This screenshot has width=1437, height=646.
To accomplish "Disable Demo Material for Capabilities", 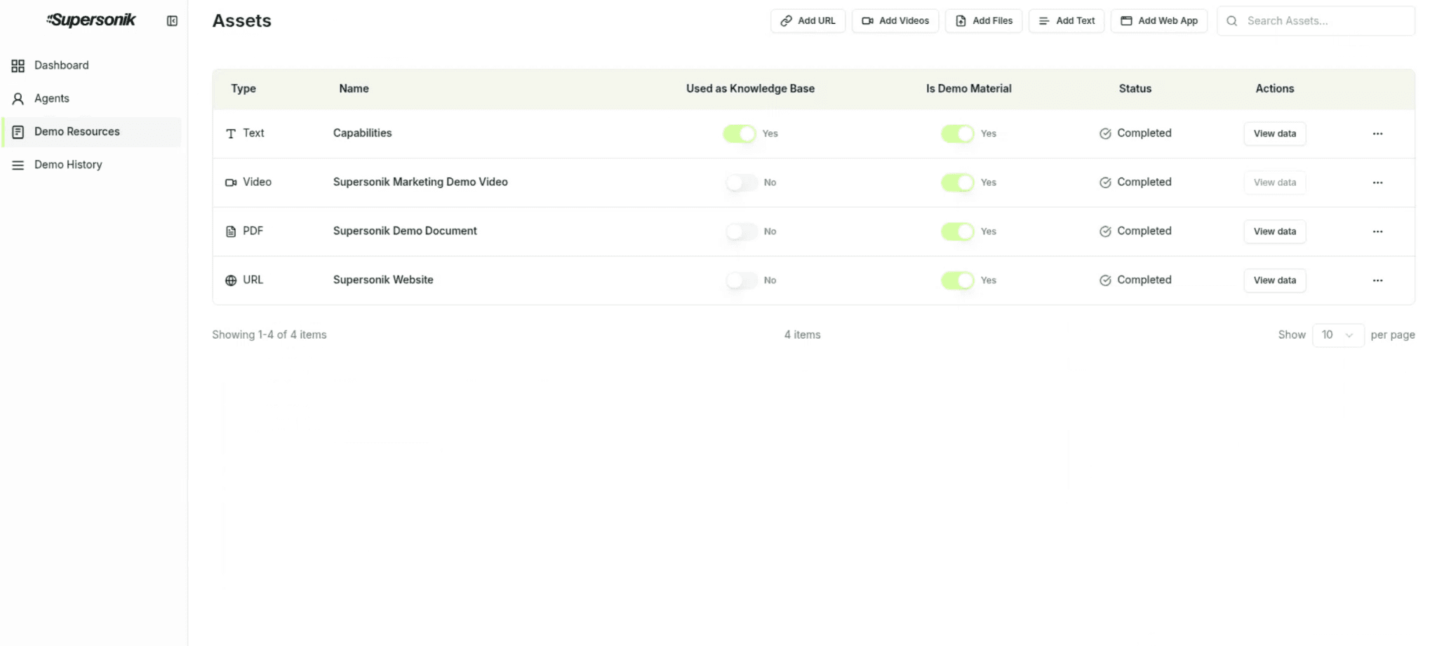I will coord(958,134).
